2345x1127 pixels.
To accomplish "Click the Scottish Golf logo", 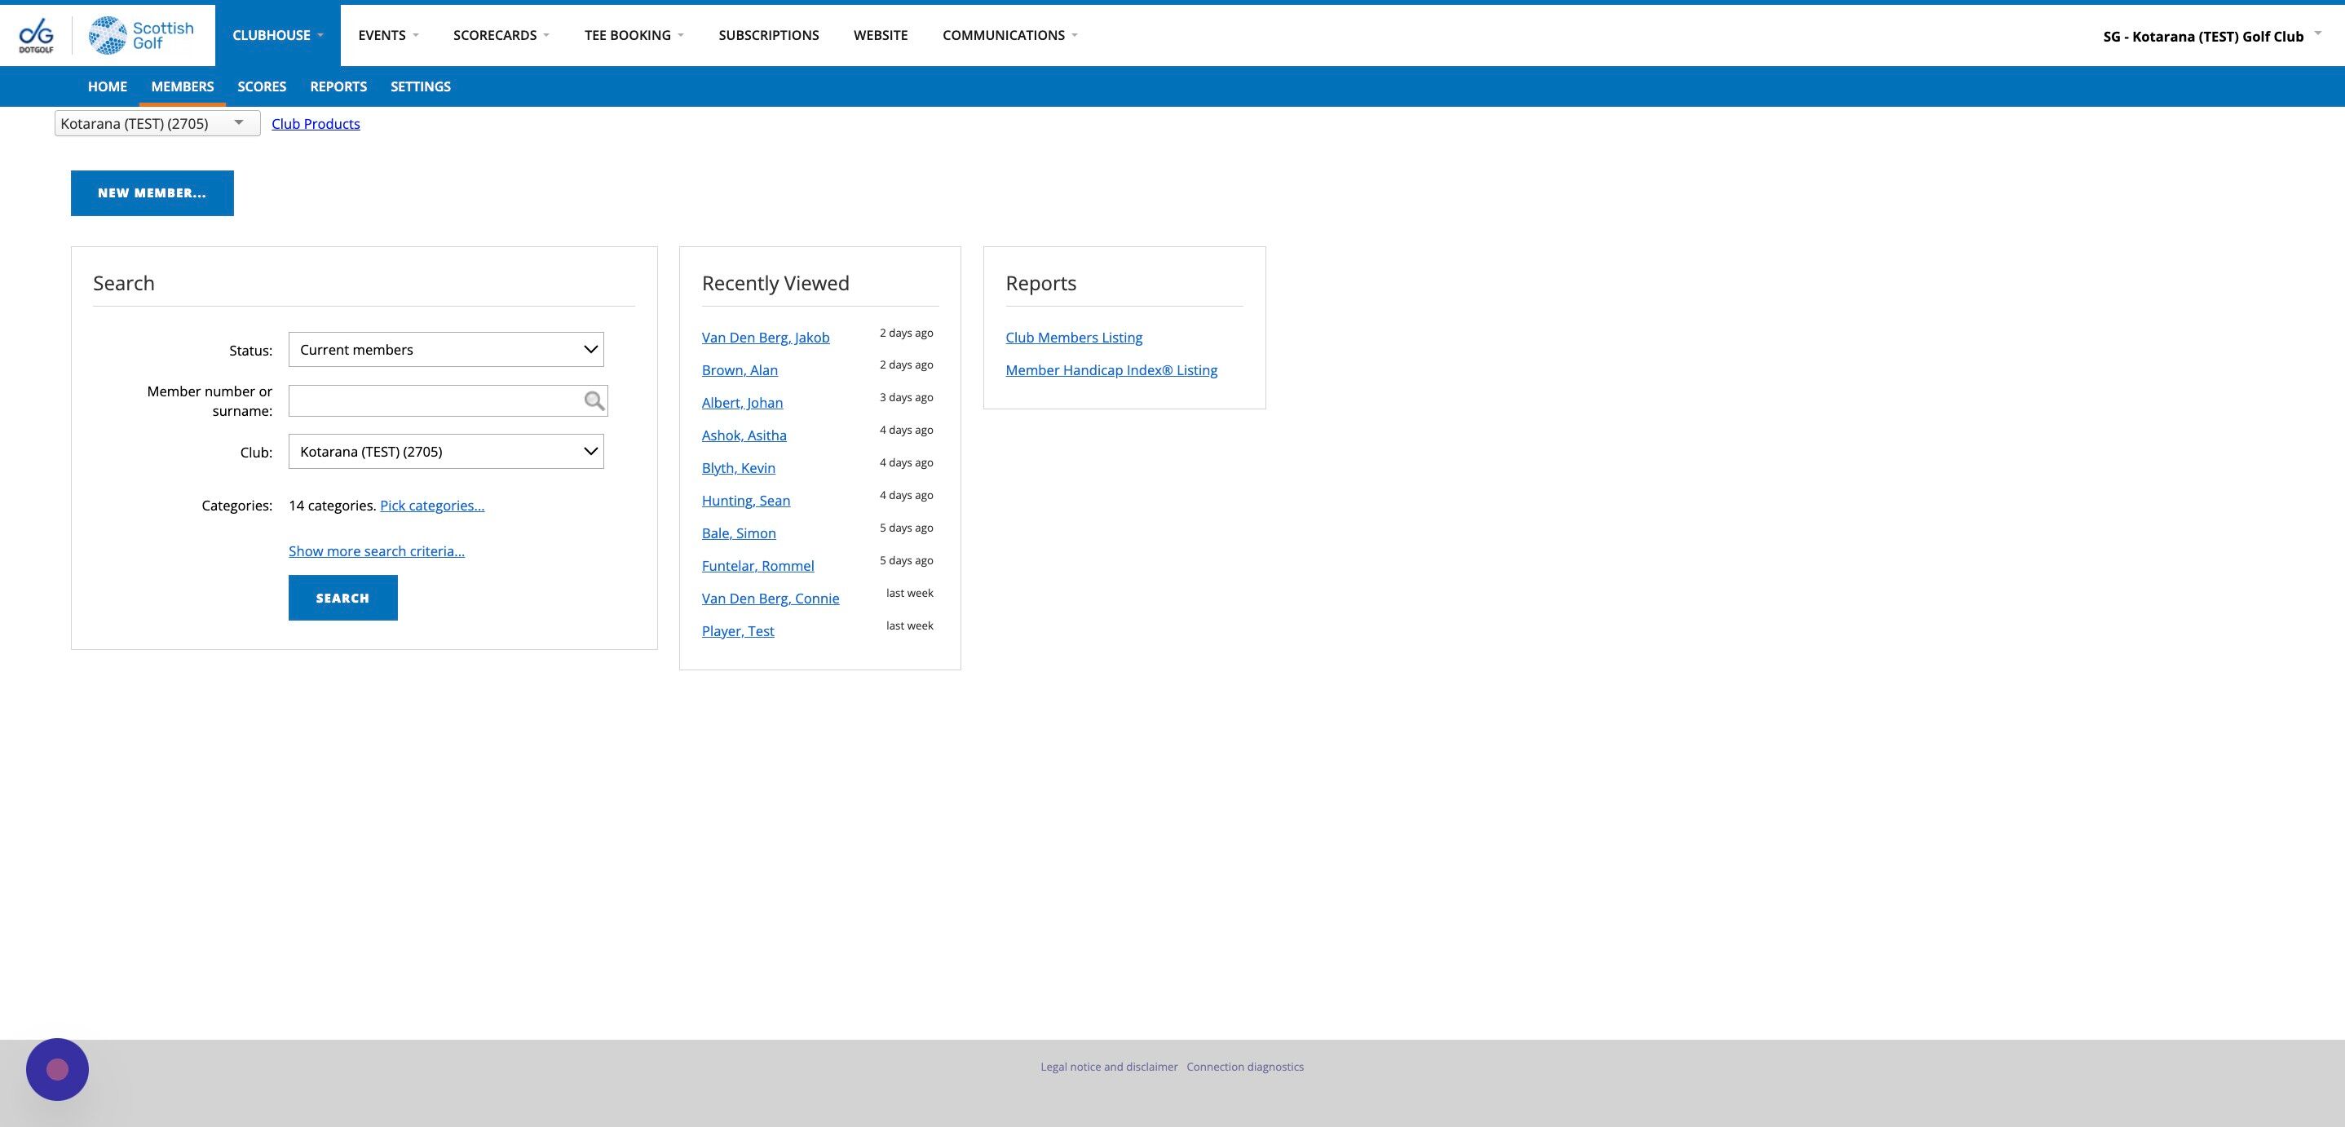I will pyautogui.click(x=141, y=36).
